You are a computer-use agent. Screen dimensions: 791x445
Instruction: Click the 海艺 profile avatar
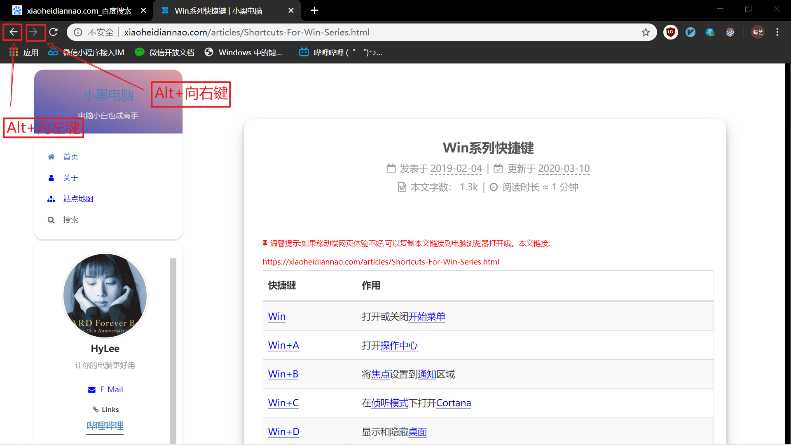click(x=758, y=32)
